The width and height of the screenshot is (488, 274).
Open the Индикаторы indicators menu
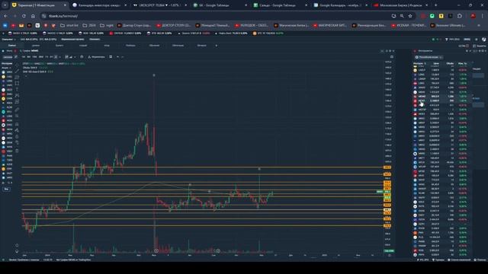click(97, 57)
